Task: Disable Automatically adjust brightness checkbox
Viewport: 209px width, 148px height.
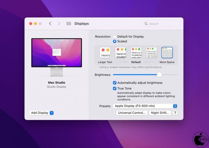Action: click(x=115, y=83)
